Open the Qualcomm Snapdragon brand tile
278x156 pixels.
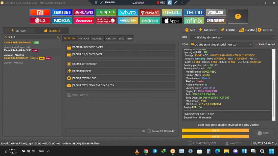tap(106, 20)
